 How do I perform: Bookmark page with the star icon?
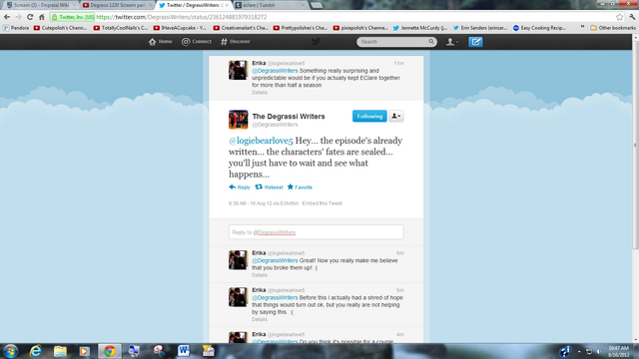[619, 17]
